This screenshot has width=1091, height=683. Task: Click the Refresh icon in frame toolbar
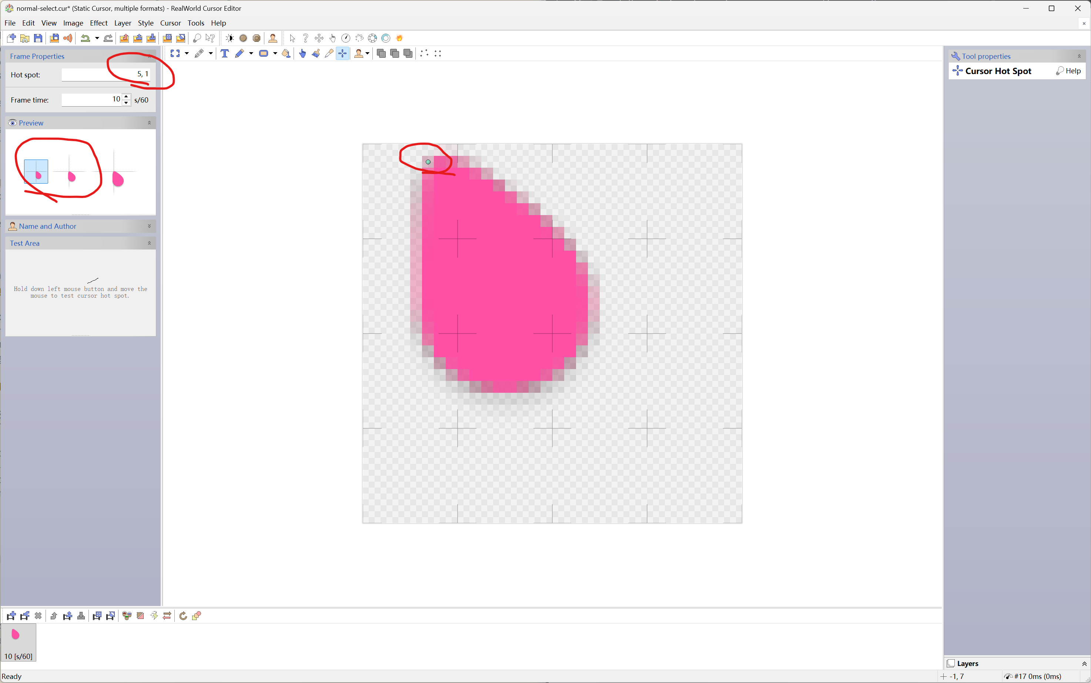click(x=183, y=616)
